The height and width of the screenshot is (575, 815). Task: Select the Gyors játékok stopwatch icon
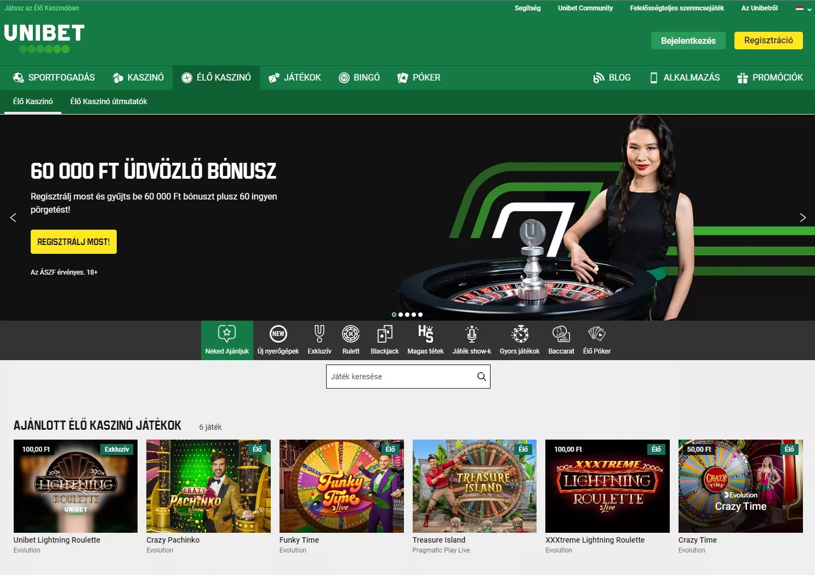click(x=519, y=334)
